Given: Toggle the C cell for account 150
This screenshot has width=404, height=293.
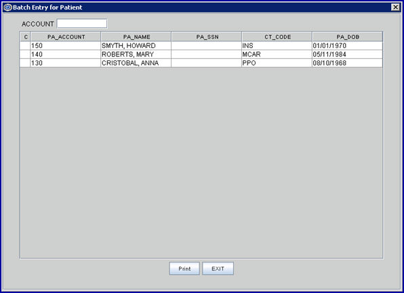Looking at the screenshot, I should click(25, 45).
